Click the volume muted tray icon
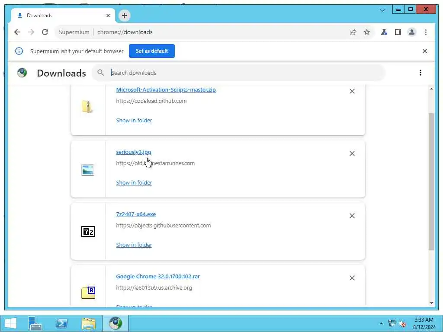 [402, 323]
